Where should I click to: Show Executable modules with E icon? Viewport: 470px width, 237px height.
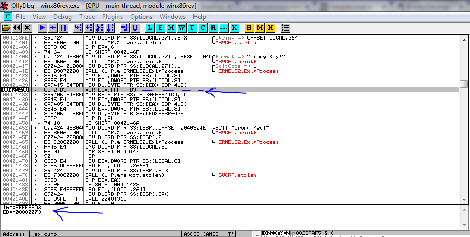click(160, 28)
